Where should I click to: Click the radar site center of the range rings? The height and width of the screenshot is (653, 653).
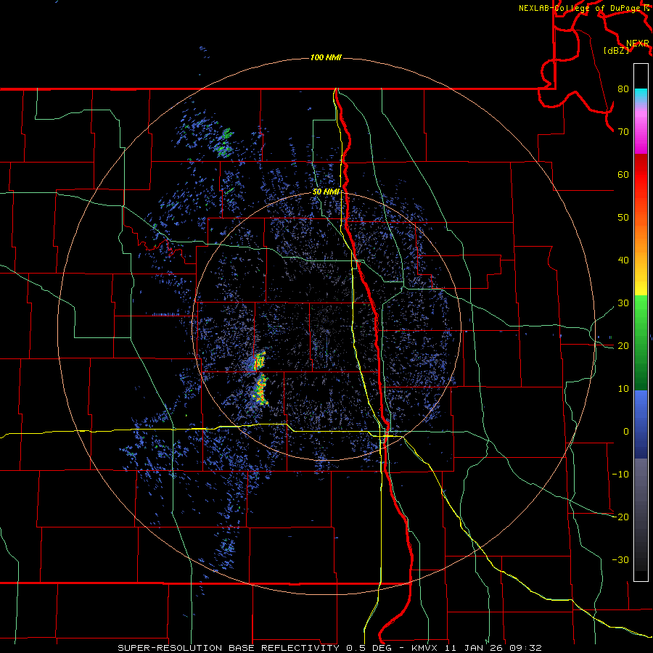tap(326, 326)
